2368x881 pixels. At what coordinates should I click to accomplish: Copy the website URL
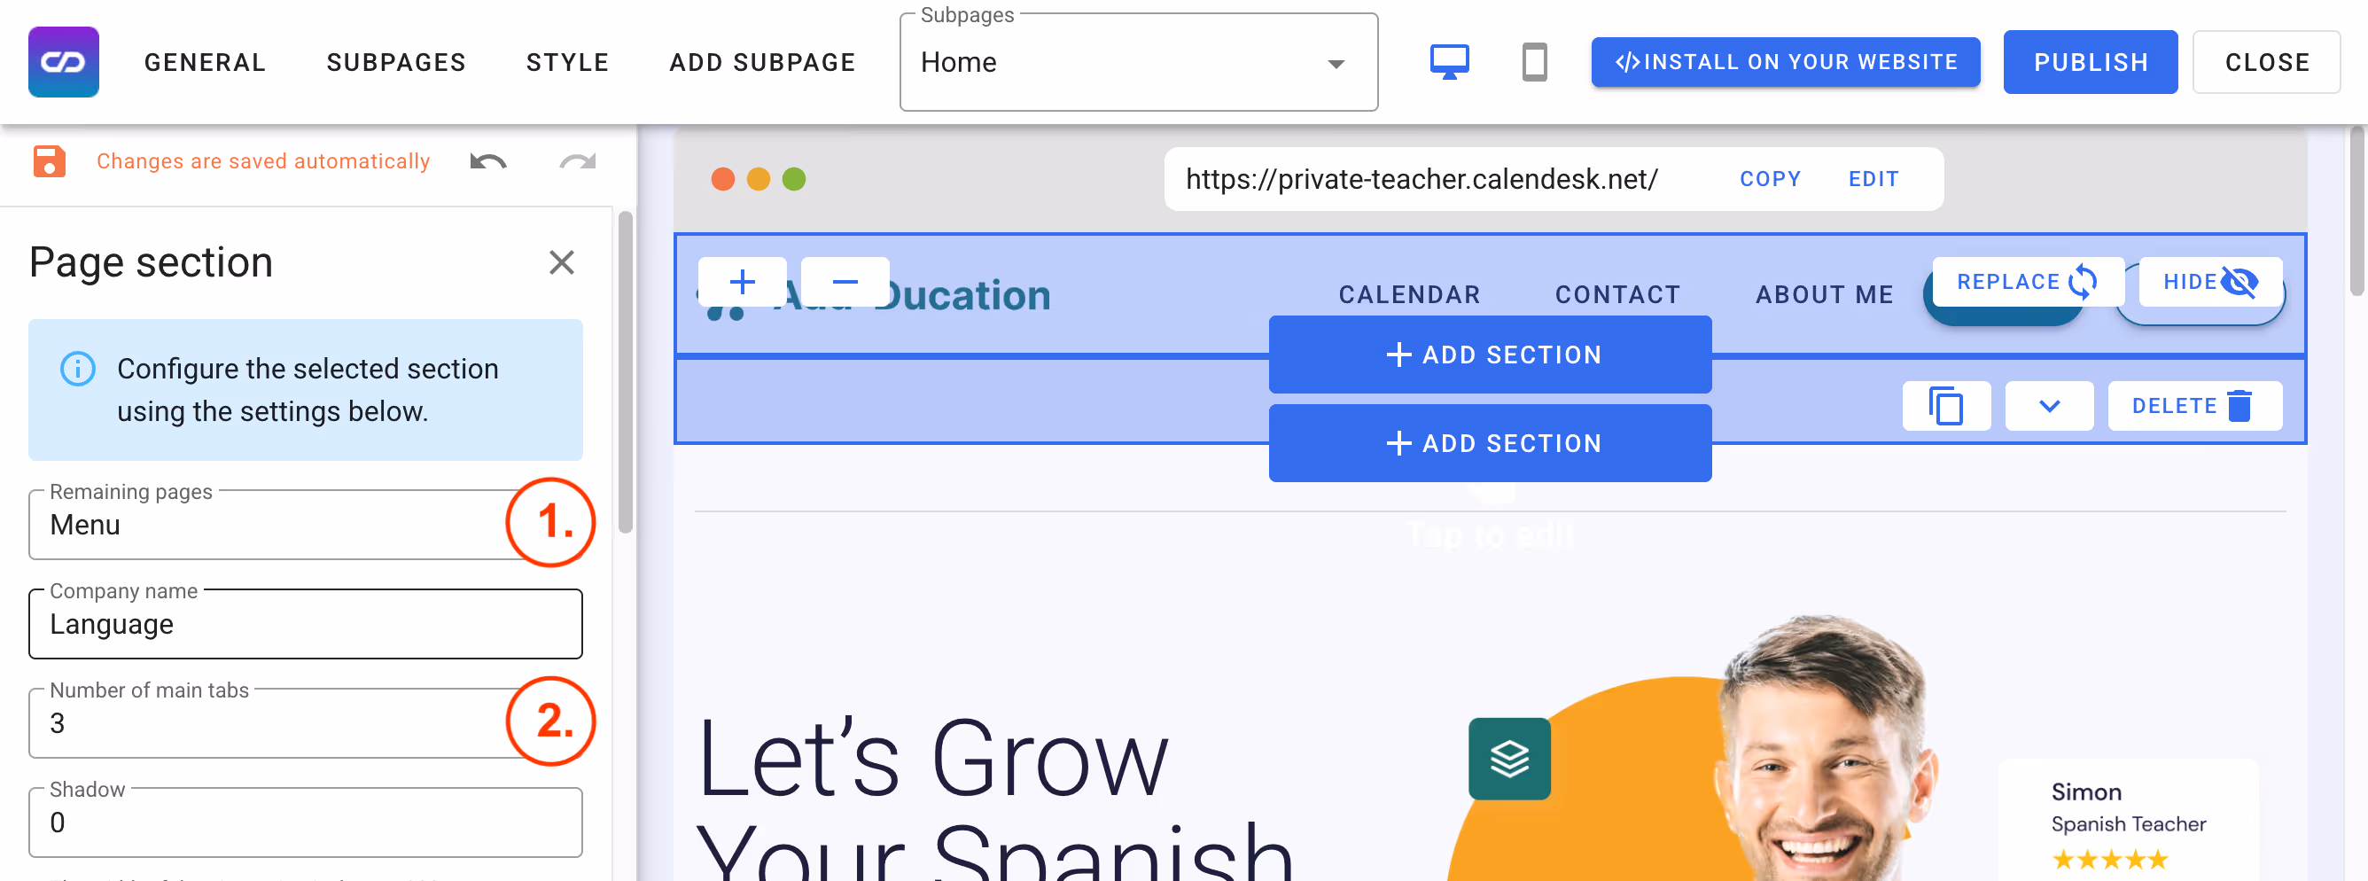point(1770,178)
